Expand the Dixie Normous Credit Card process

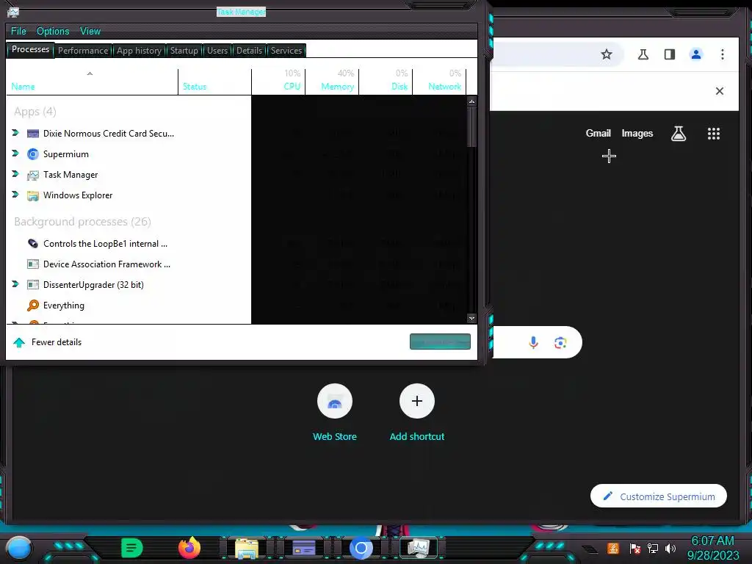pos(15,133)
